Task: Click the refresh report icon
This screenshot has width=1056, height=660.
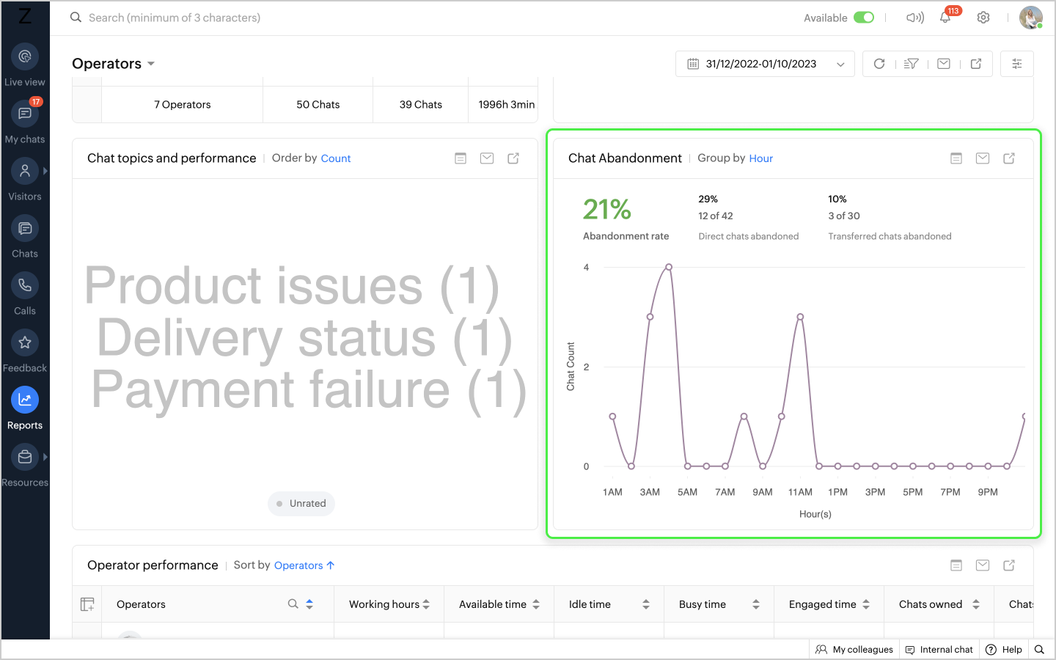Action: pos(879,64)
